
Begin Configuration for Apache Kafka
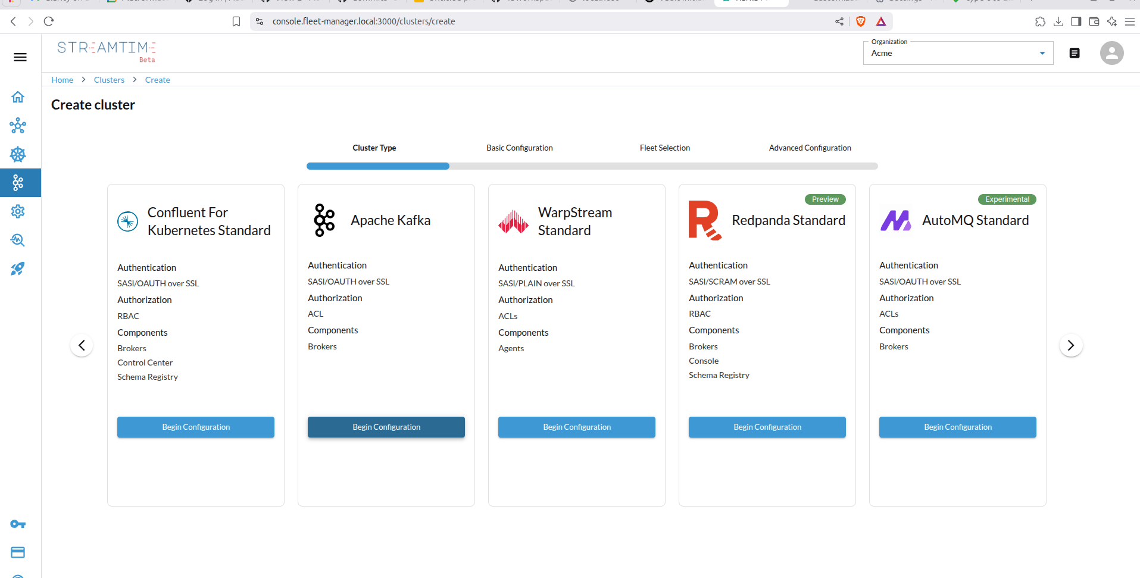(386, 427)
